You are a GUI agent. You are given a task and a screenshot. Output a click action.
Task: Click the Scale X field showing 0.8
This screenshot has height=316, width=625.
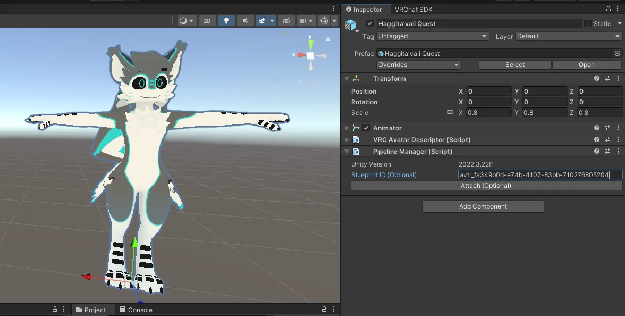(x=489, y=113)
